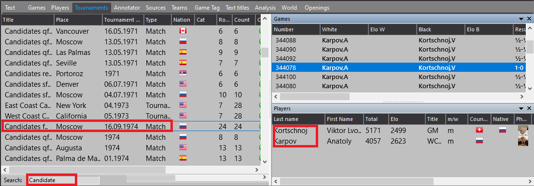Close the Players panel
The image size is (534, 186).
click(x=529, y=108)
